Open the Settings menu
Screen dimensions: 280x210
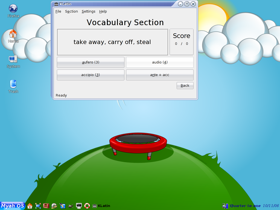(88, 11)
